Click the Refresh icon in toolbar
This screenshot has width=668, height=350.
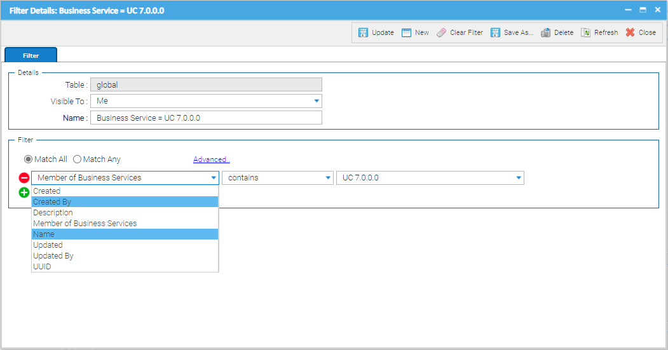(586, 32)
